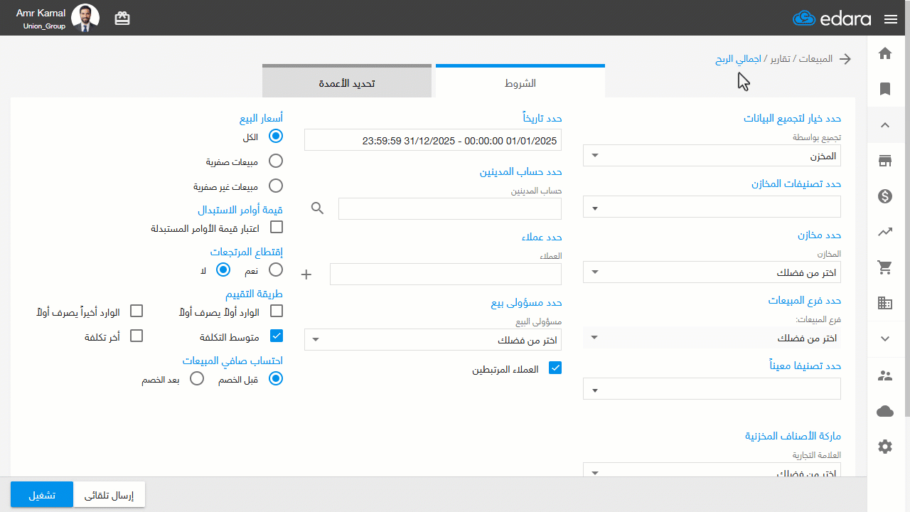Open the building icon in the sidebar
910x512 pixels.
[885, 303]
